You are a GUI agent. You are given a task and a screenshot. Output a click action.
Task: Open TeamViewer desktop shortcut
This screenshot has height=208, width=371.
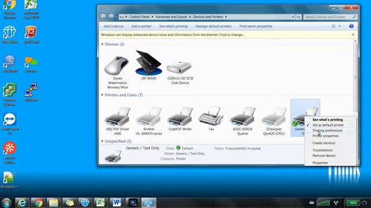pyautogui.click(x=10, y=124)
